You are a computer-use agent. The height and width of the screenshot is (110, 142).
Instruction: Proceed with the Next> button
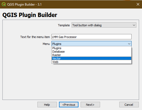(x=90, y=105)
